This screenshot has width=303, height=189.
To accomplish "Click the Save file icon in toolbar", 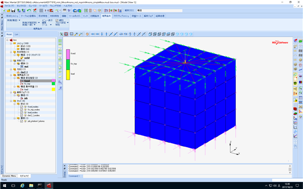I will click(13, 11).
